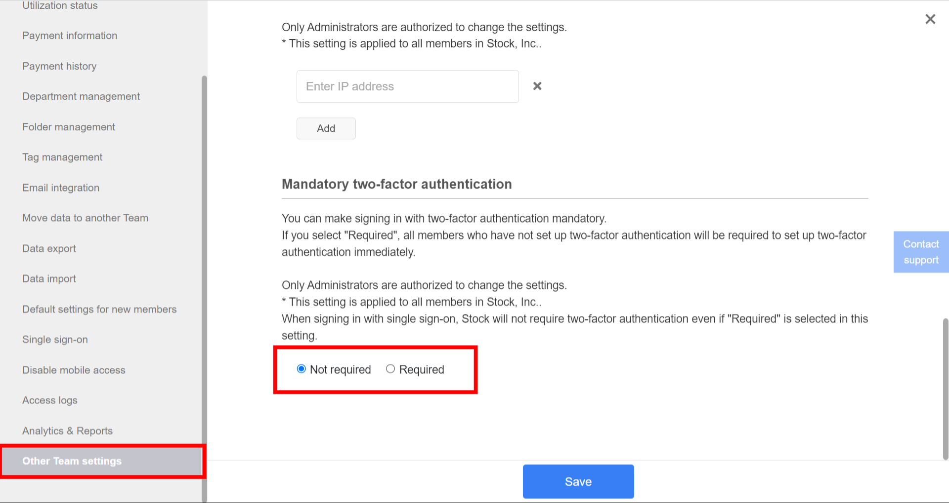Click the Save button
The width and height of the screenshot is (949, 503).
(578, 481)
